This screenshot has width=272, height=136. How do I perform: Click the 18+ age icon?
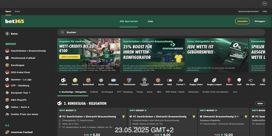coord(265,3)
